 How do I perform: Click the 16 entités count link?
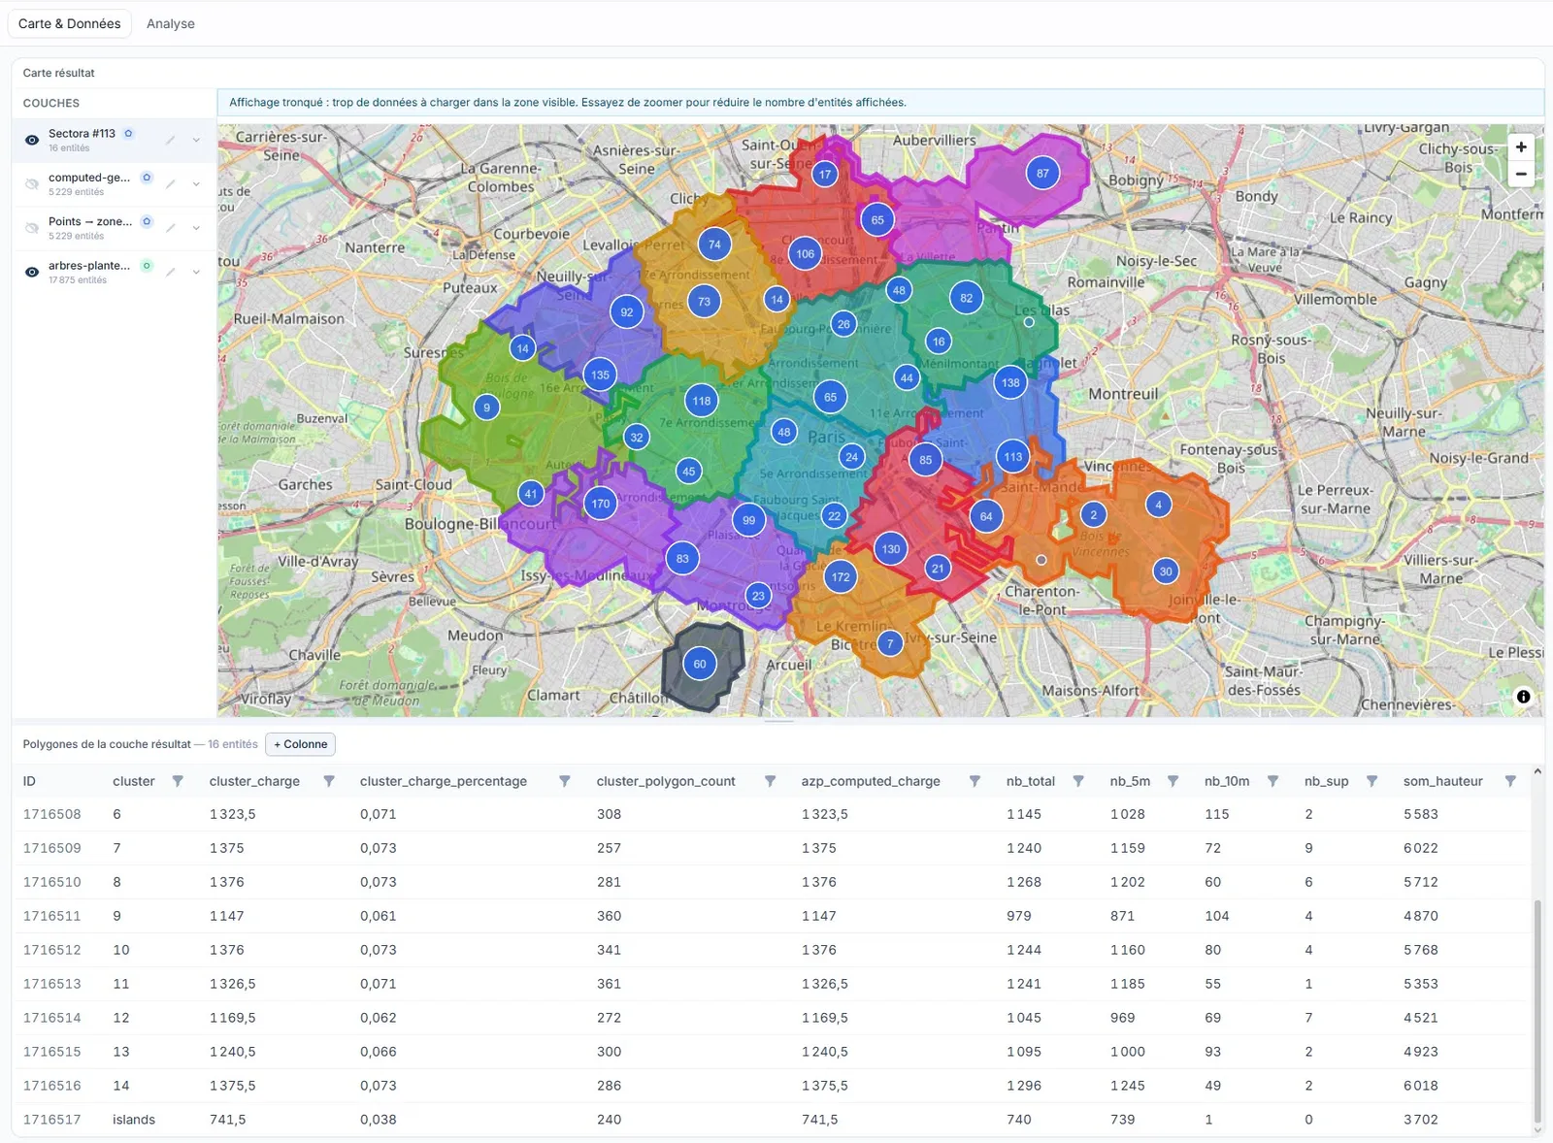tap(233, 744)
